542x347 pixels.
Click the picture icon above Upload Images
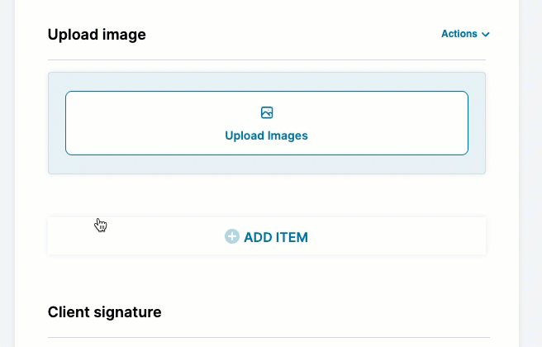266,112
